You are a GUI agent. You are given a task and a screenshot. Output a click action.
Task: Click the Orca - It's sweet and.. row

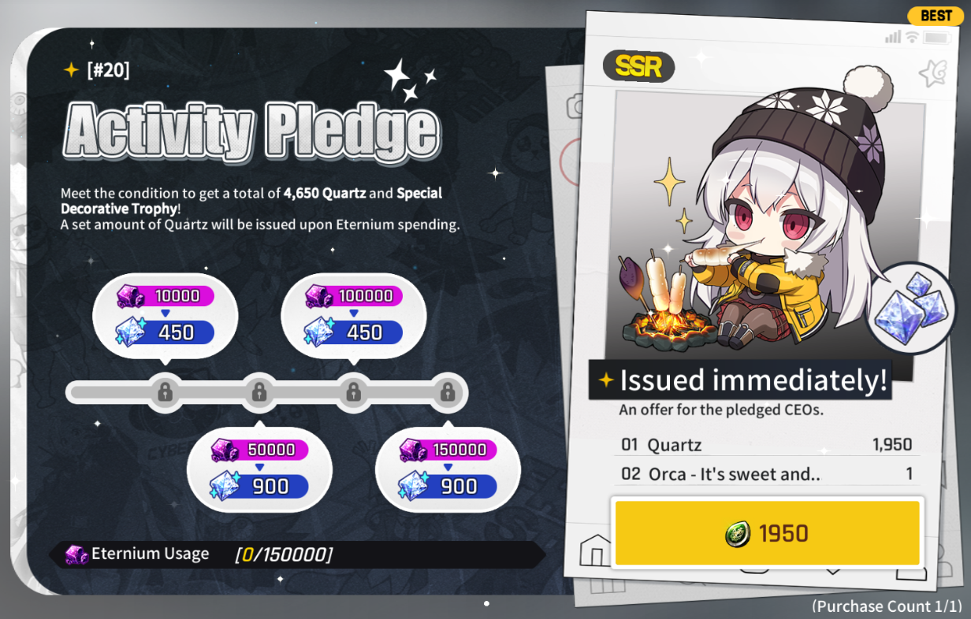[x=767, y=474]
